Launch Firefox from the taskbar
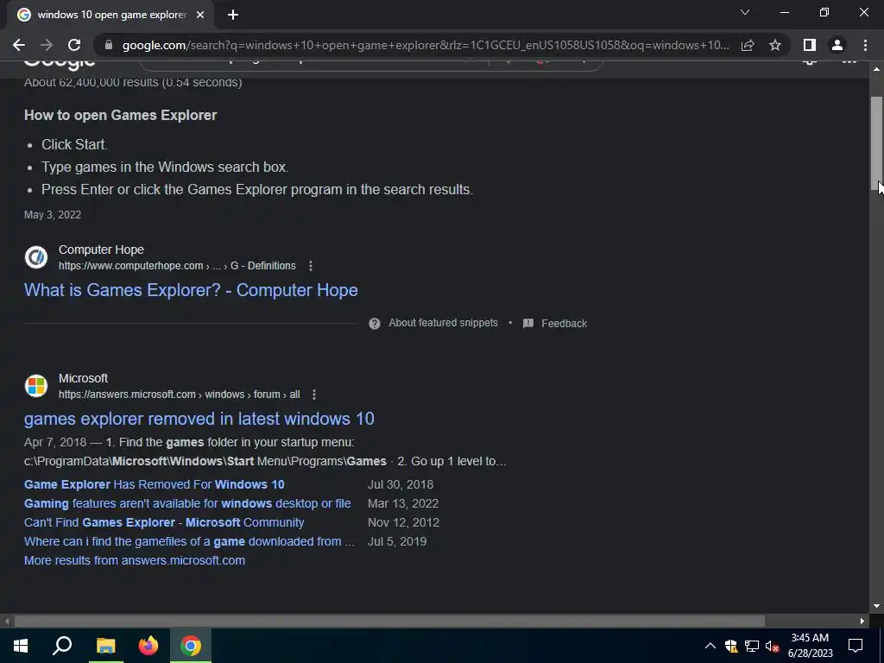The image size is (884, 663). [148, 646]
